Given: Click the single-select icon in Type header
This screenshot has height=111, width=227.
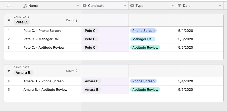Looking at the screenshot, I should (x=132, y=6).
